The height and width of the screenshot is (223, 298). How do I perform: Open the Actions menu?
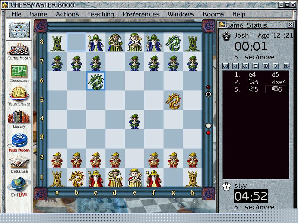67,14
